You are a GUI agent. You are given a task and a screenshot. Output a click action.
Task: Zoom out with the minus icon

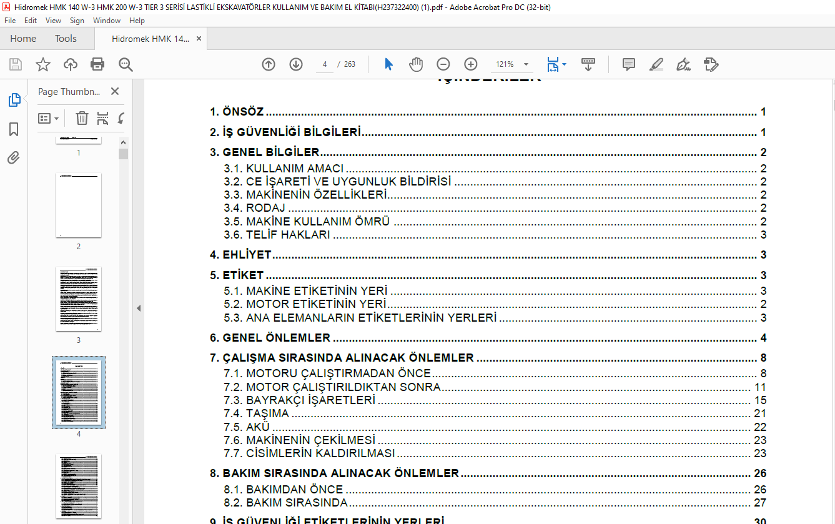443,64
